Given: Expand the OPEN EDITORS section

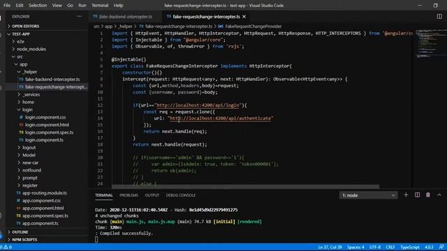Looking at the screenshot, I should [x=25, y=26].
